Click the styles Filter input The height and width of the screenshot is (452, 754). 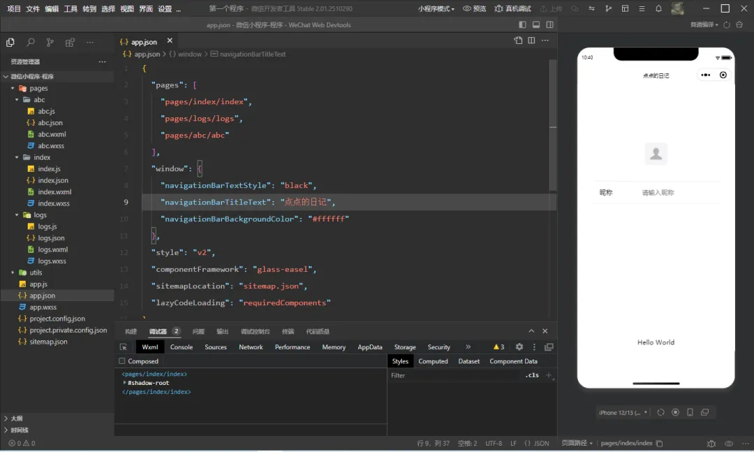pyautogui.click(x=455, y=375)
